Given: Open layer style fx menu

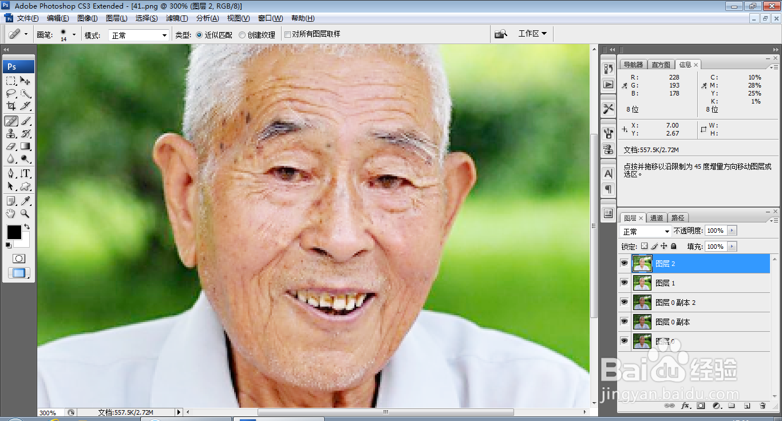Looking at the screenshot, I should (x=685, y=406).
